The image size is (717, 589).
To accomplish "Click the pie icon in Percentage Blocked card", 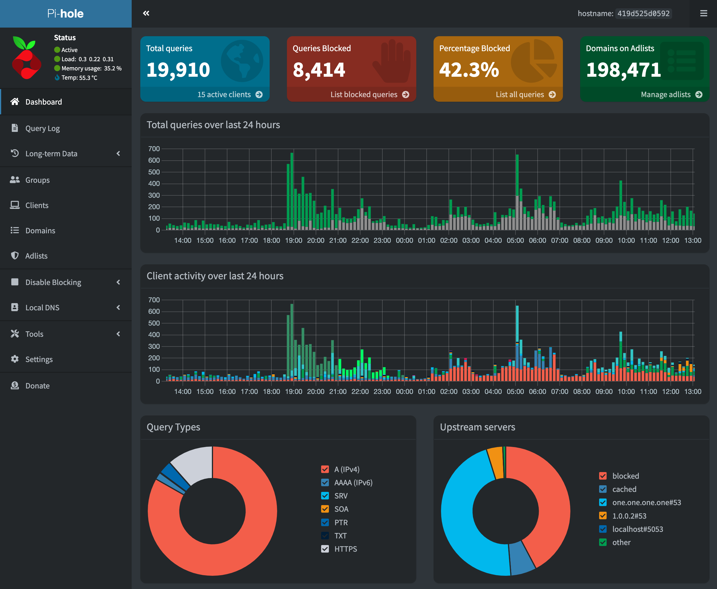I will tap(534, 61).
